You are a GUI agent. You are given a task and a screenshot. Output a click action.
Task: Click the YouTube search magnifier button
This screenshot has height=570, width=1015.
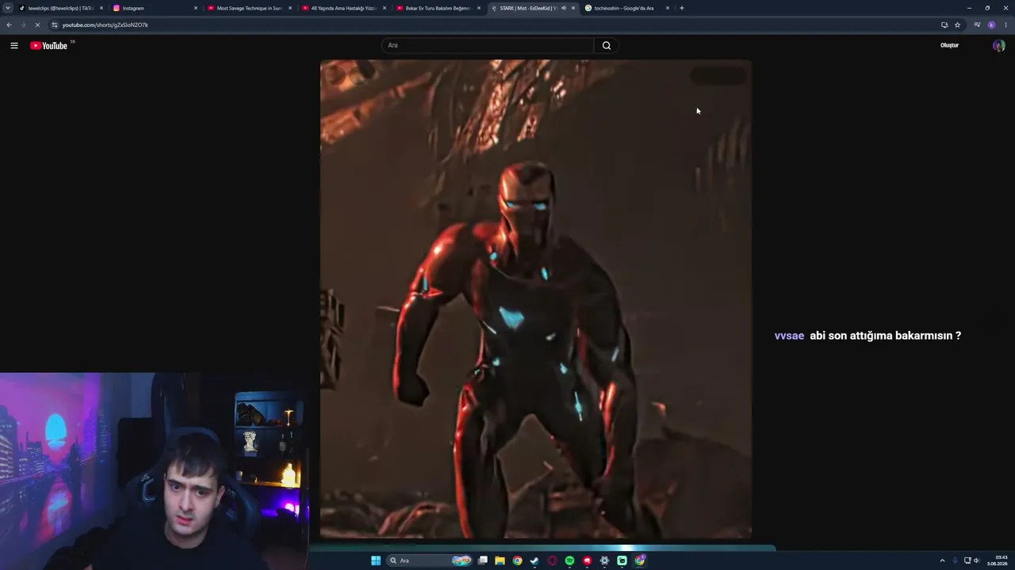click(x=607, y=45)
